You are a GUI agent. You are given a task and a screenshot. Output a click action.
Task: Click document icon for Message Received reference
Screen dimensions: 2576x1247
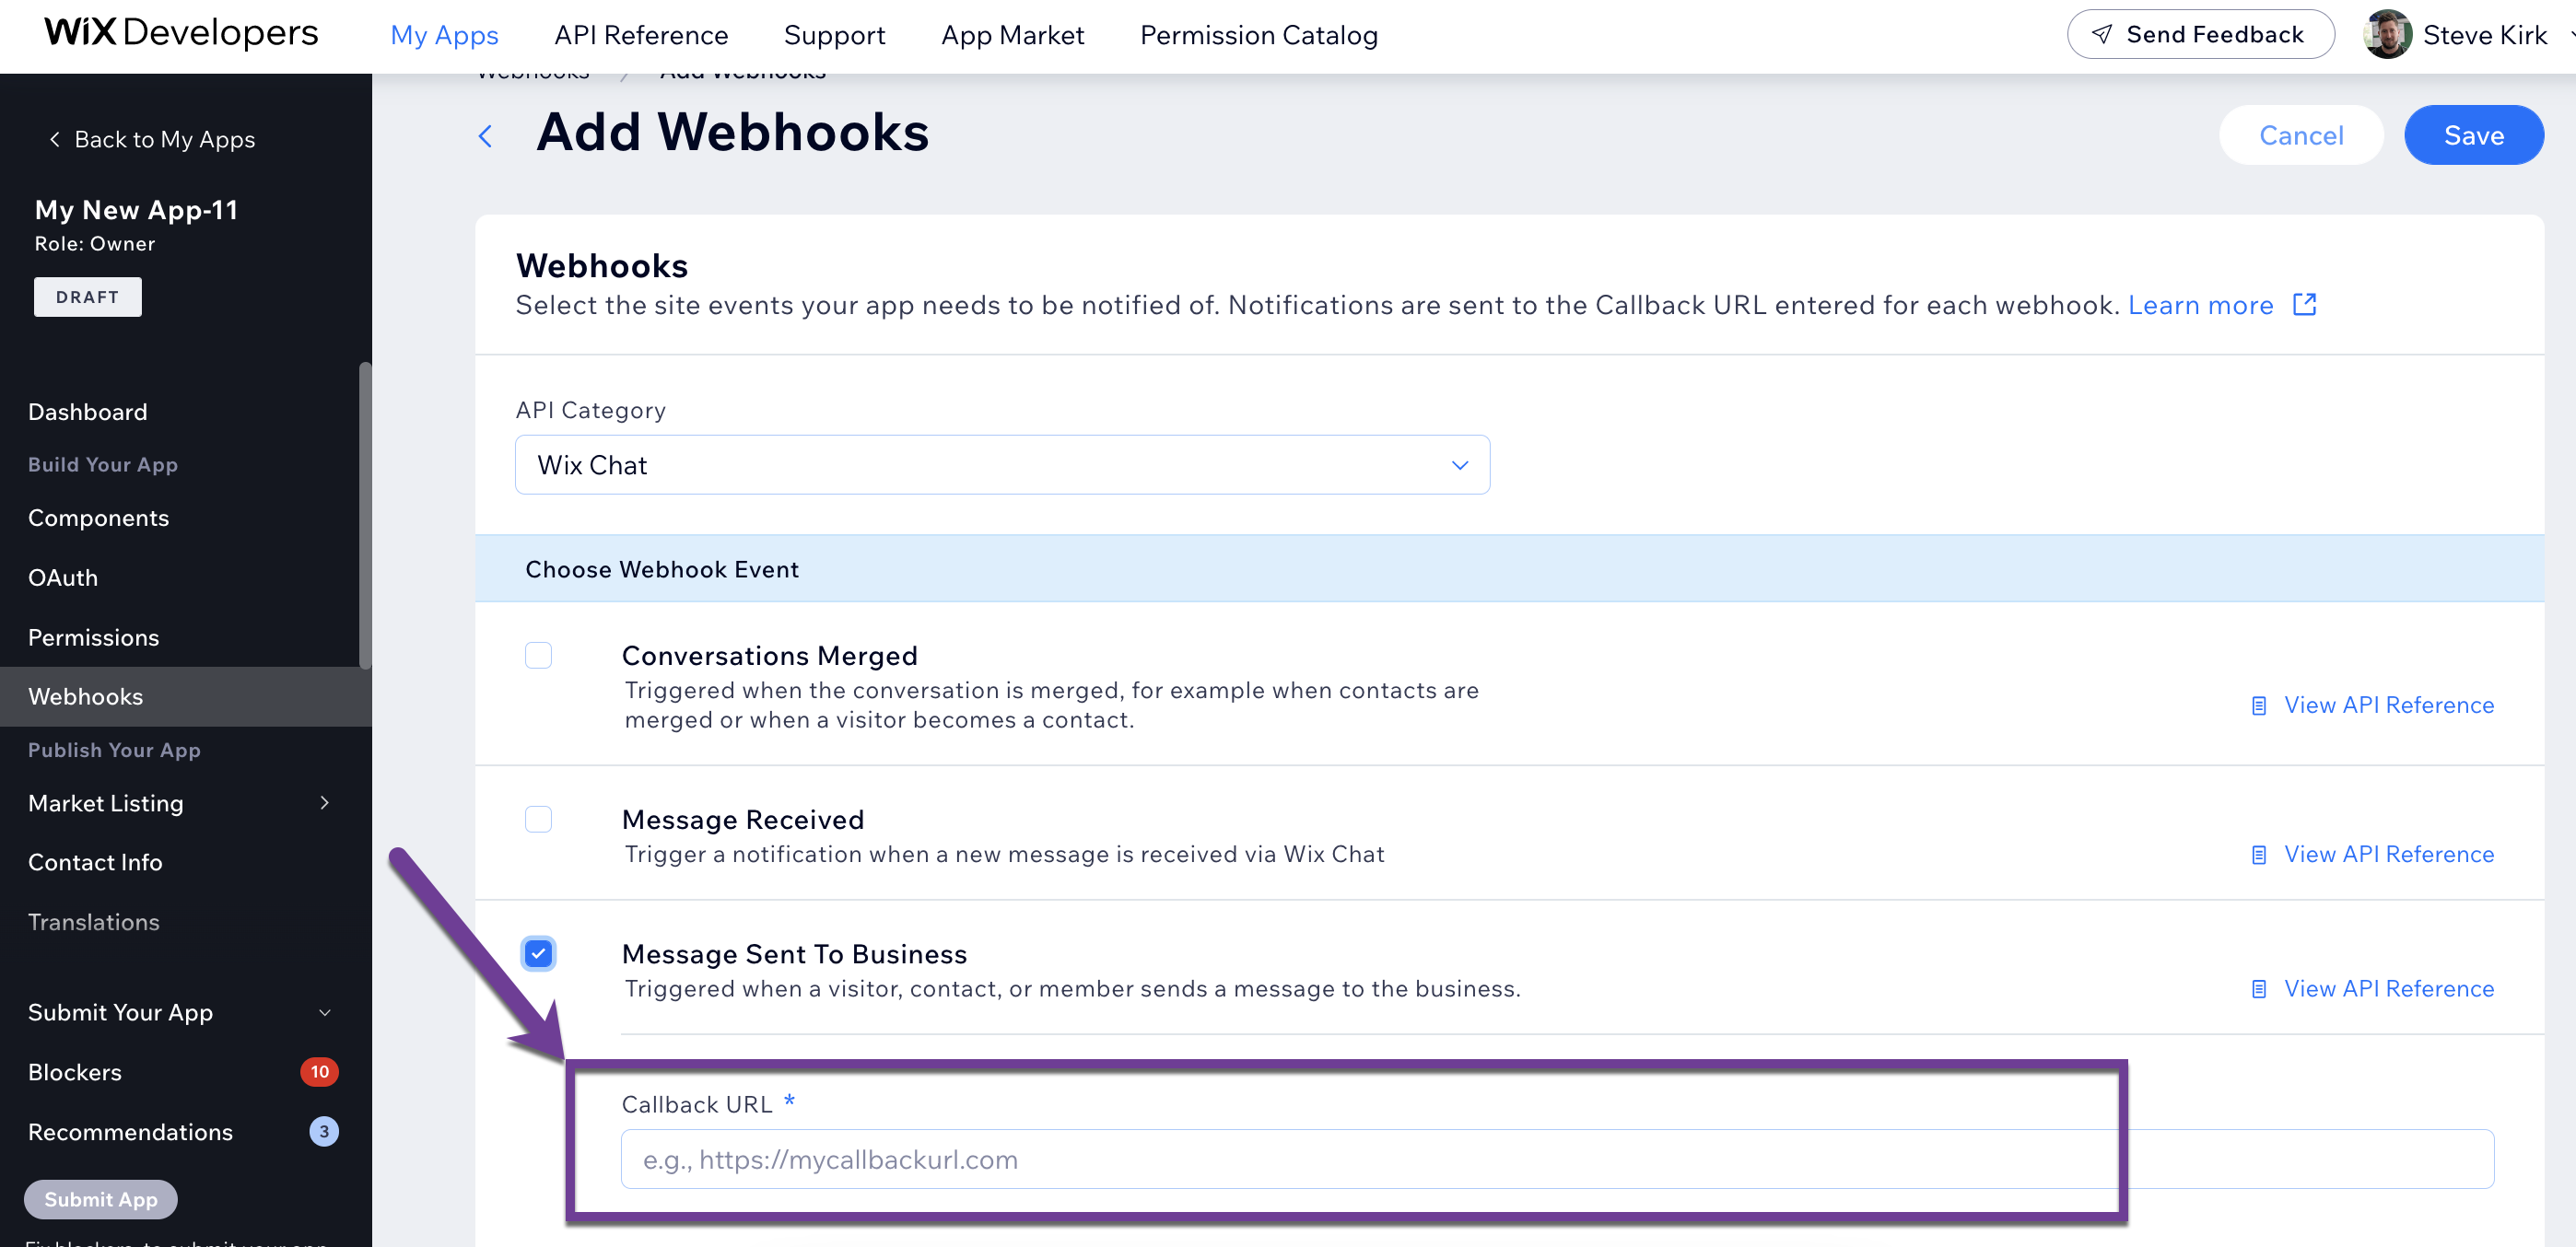tap(2259, 855)
